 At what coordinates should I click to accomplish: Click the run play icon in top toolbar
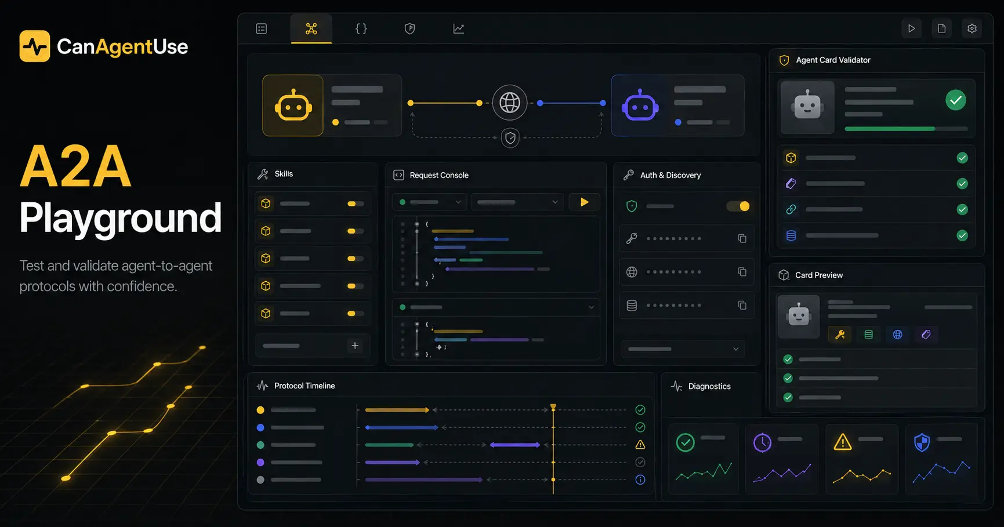coord(912,28)
